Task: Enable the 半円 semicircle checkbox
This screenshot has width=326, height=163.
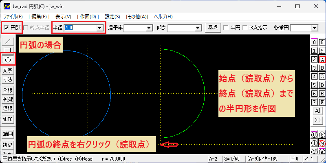Action: tap(225, 28)
